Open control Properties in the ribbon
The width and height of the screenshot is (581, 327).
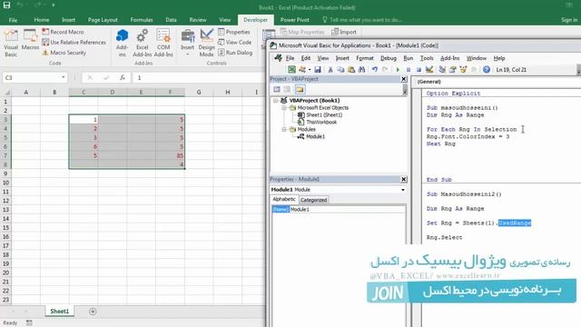(234, 32)
